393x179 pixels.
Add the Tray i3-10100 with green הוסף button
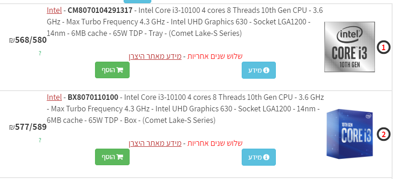(112, 70)
